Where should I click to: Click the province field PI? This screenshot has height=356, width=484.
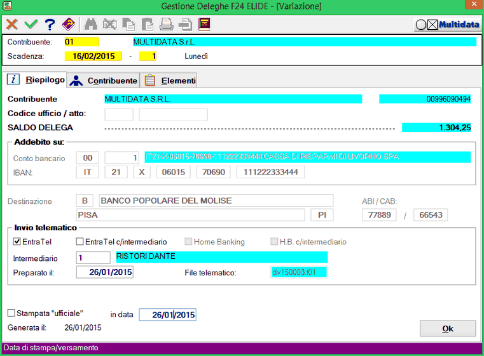pyautogui.click(x=322, y=214)
